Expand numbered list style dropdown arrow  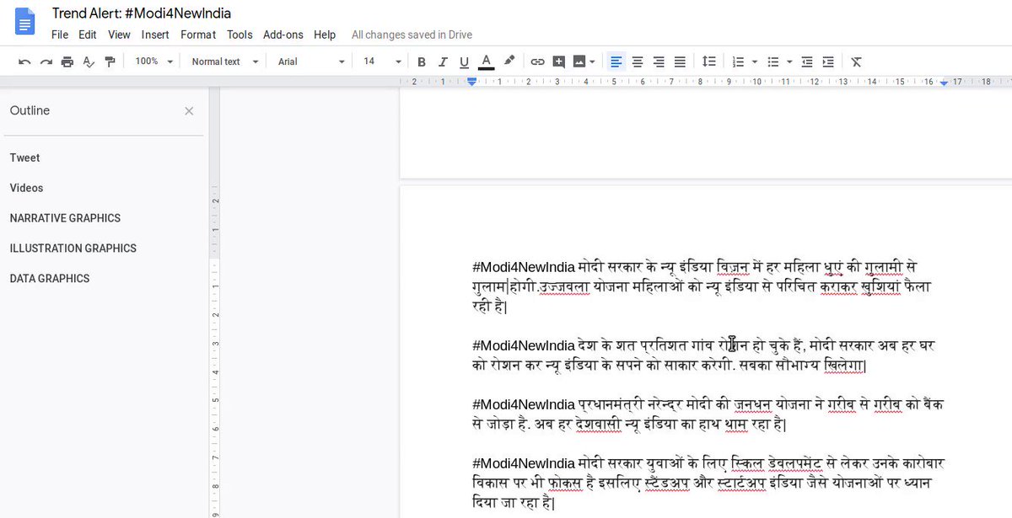754,61
